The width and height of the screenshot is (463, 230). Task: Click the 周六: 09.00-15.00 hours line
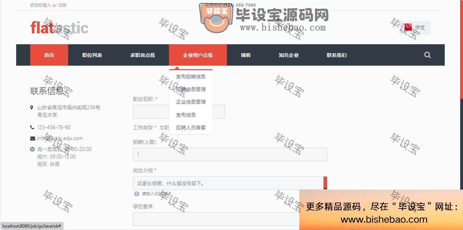57,157
